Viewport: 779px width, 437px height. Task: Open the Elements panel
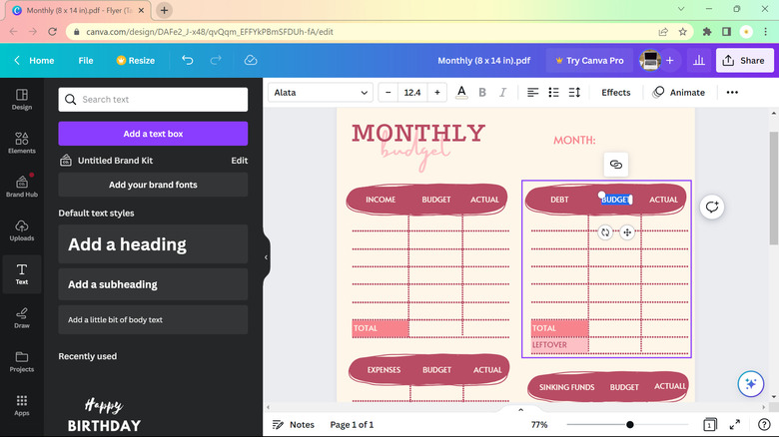21,143
